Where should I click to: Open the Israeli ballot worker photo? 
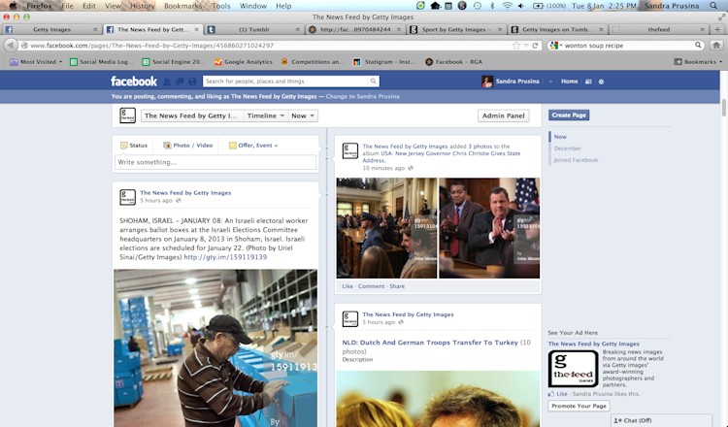coord(215,348)
